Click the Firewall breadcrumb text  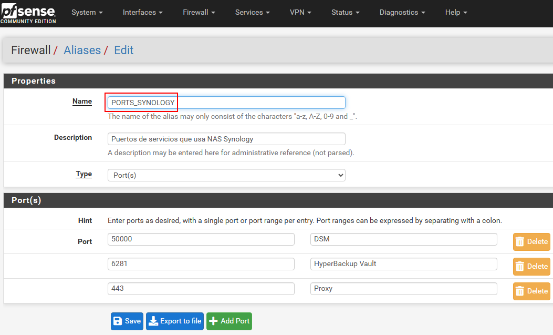[x=31, y=50]
